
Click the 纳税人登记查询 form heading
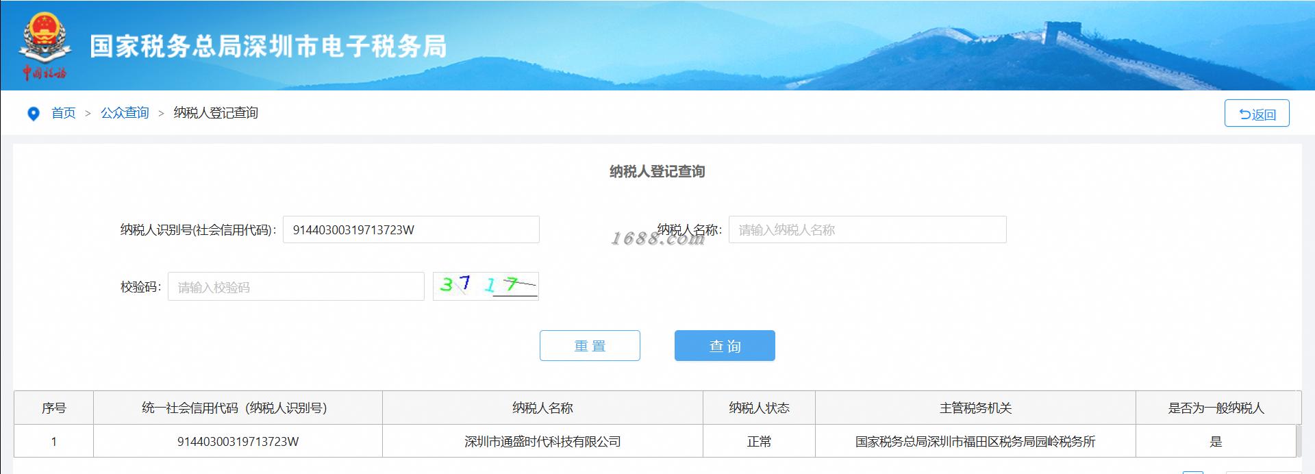[x=657, y=171]
